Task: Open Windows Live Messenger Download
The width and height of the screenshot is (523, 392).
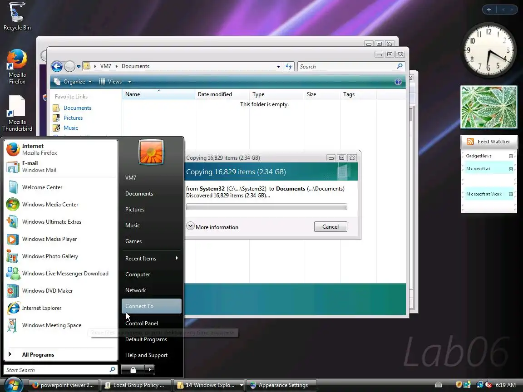Action: (x=61, y=273)
